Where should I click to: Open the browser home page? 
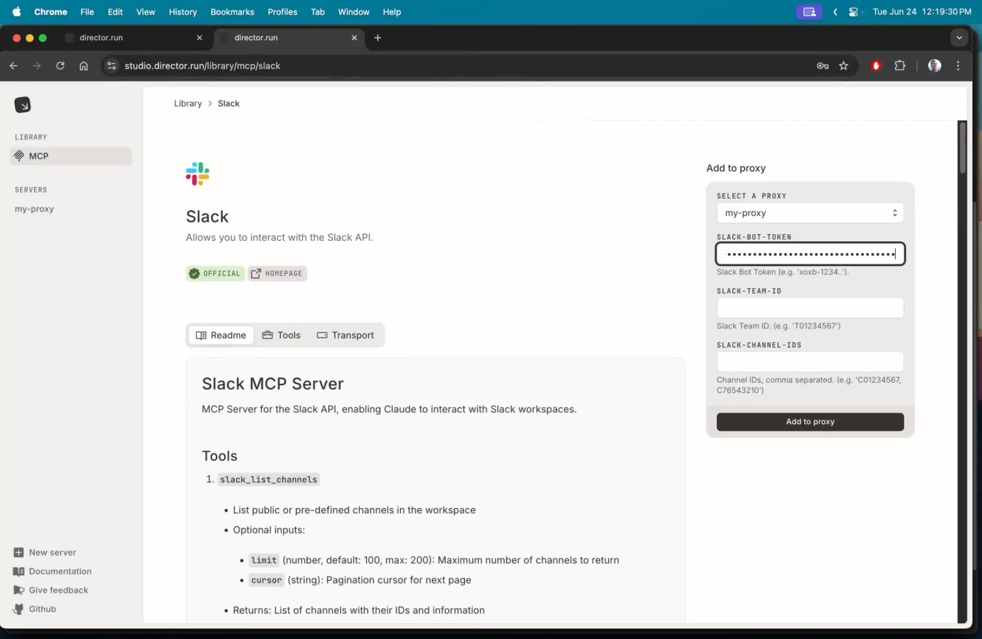[83, 66]
